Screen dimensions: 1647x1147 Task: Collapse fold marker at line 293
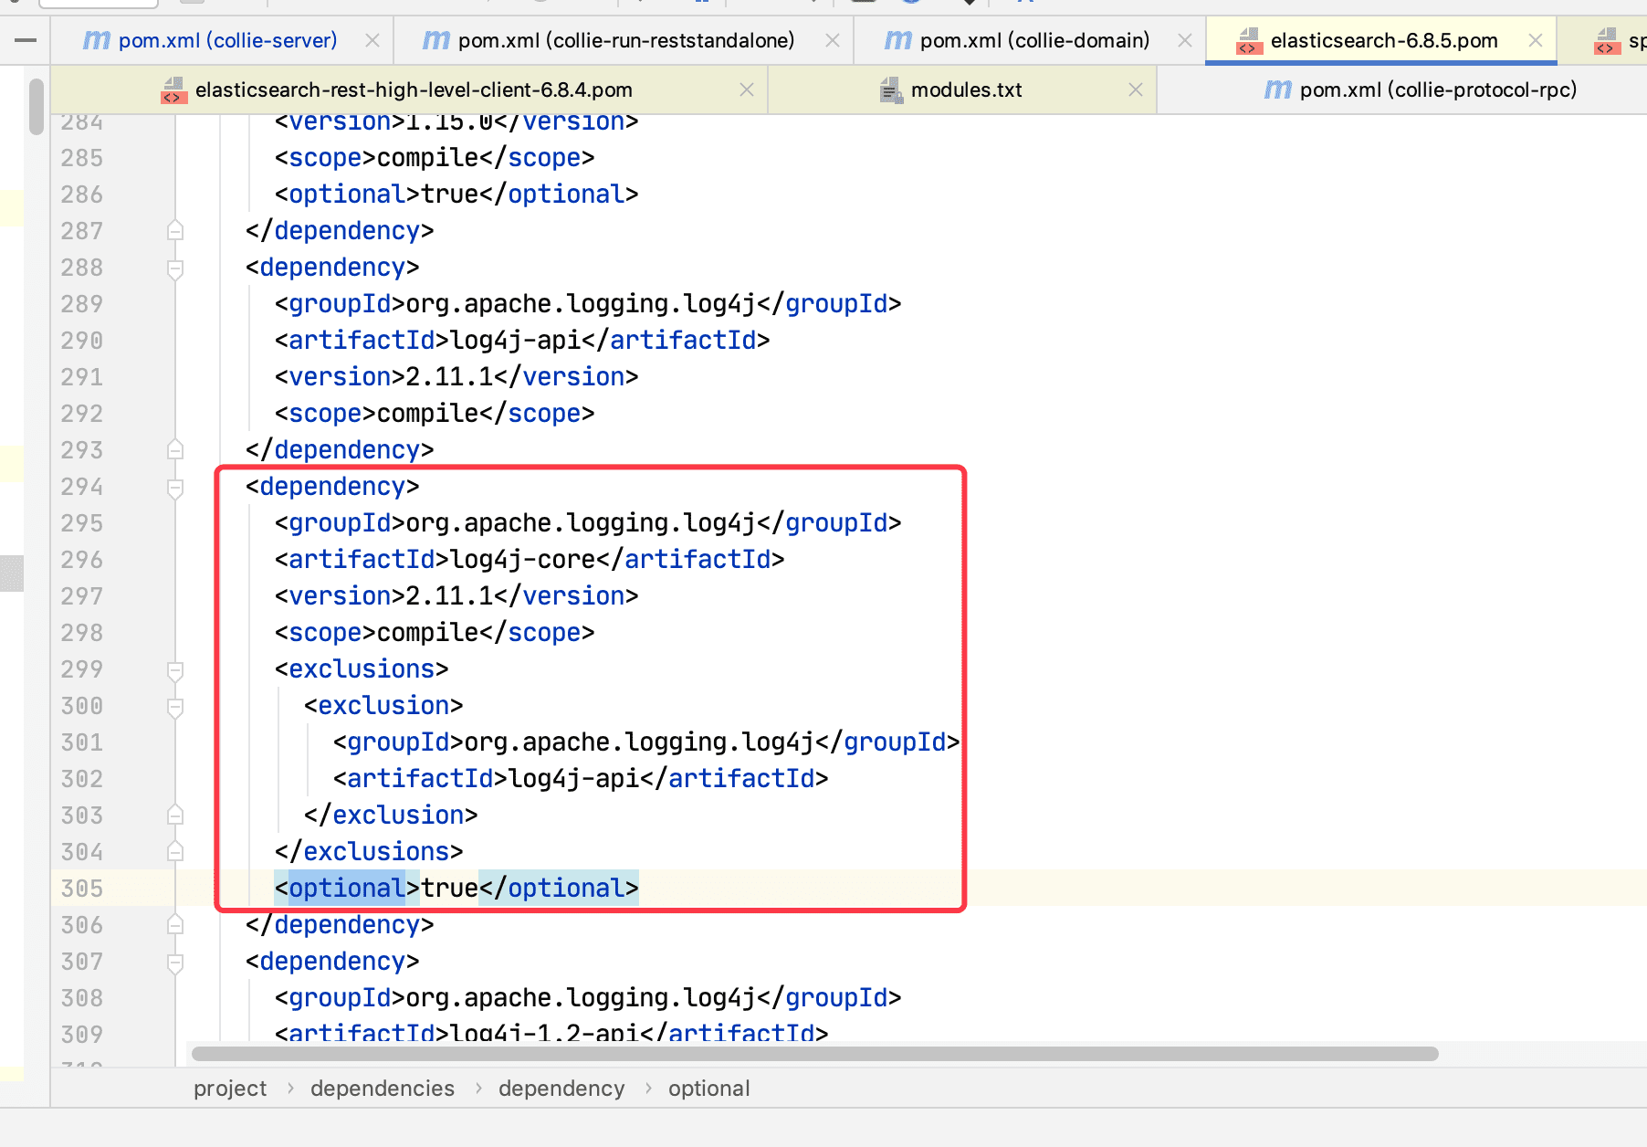pos(175,449)
